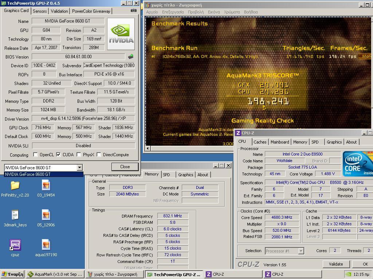373x279 pixels.
Task: Switch to front CPU-Z Memory tab
Action: point(300,142)
